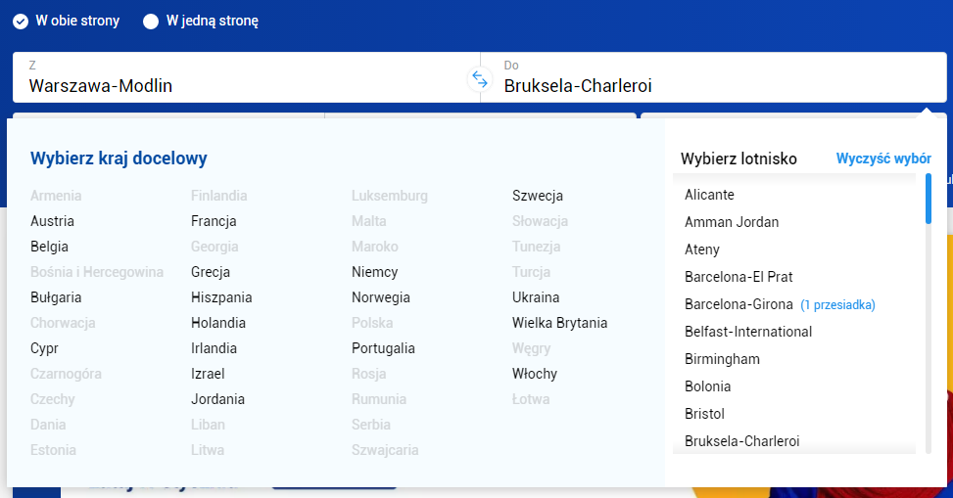953x498 pixels.
Task: Choose Norwegia as destination country
Action: tap(380, 297)
